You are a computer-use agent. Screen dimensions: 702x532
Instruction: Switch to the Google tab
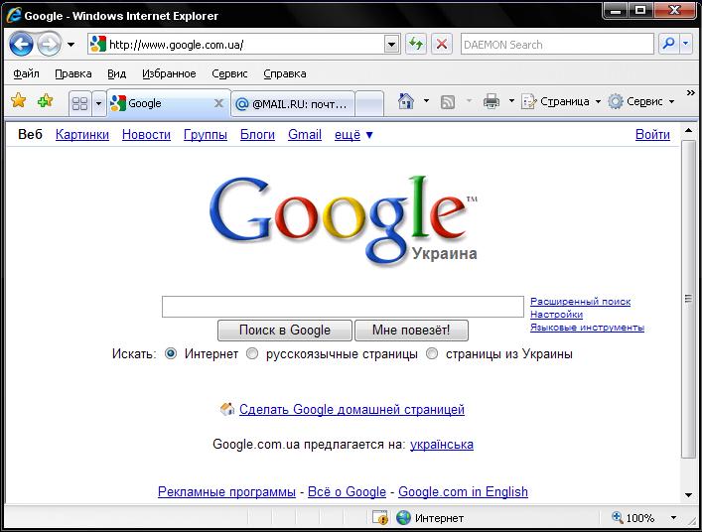click(x=161, y=103)
